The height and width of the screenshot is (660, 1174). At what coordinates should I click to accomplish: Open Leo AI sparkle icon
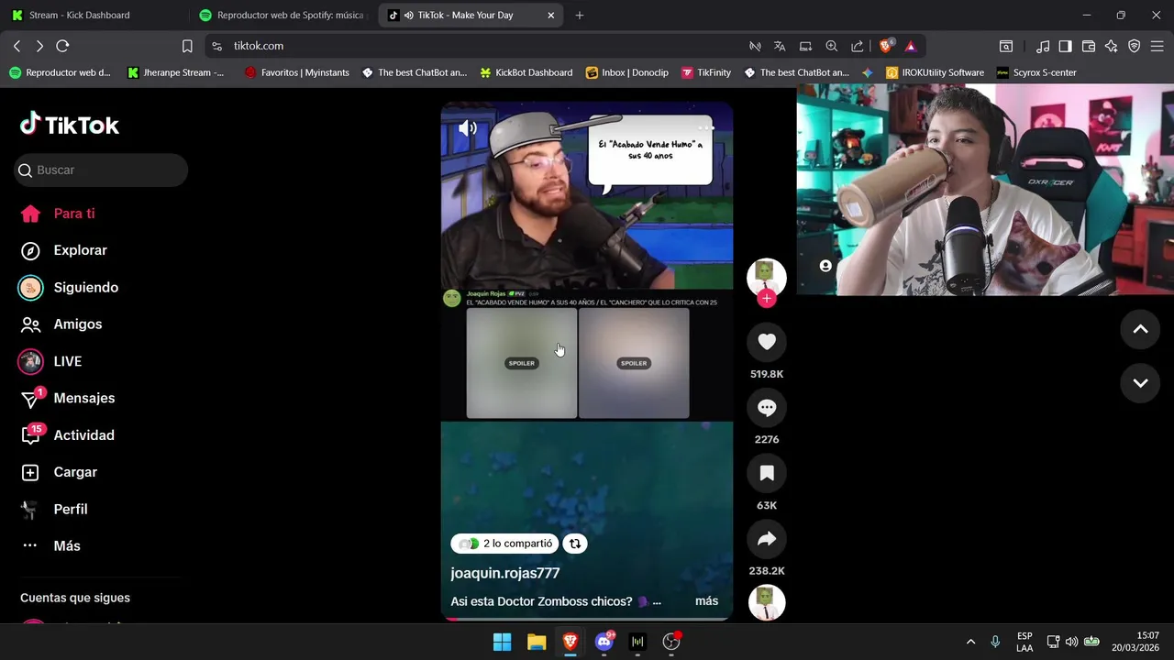(1112, 46)
